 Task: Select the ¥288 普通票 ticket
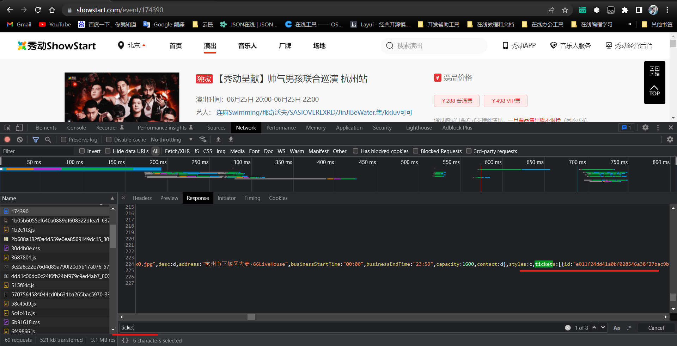[x=457, y=101]
